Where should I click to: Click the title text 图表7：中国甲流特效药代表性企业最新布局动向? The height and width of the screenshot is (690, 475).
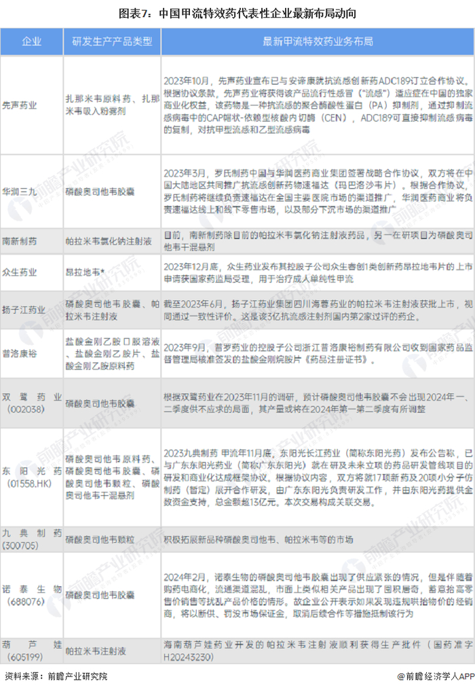pyautogui.click(x=237, y=14)
